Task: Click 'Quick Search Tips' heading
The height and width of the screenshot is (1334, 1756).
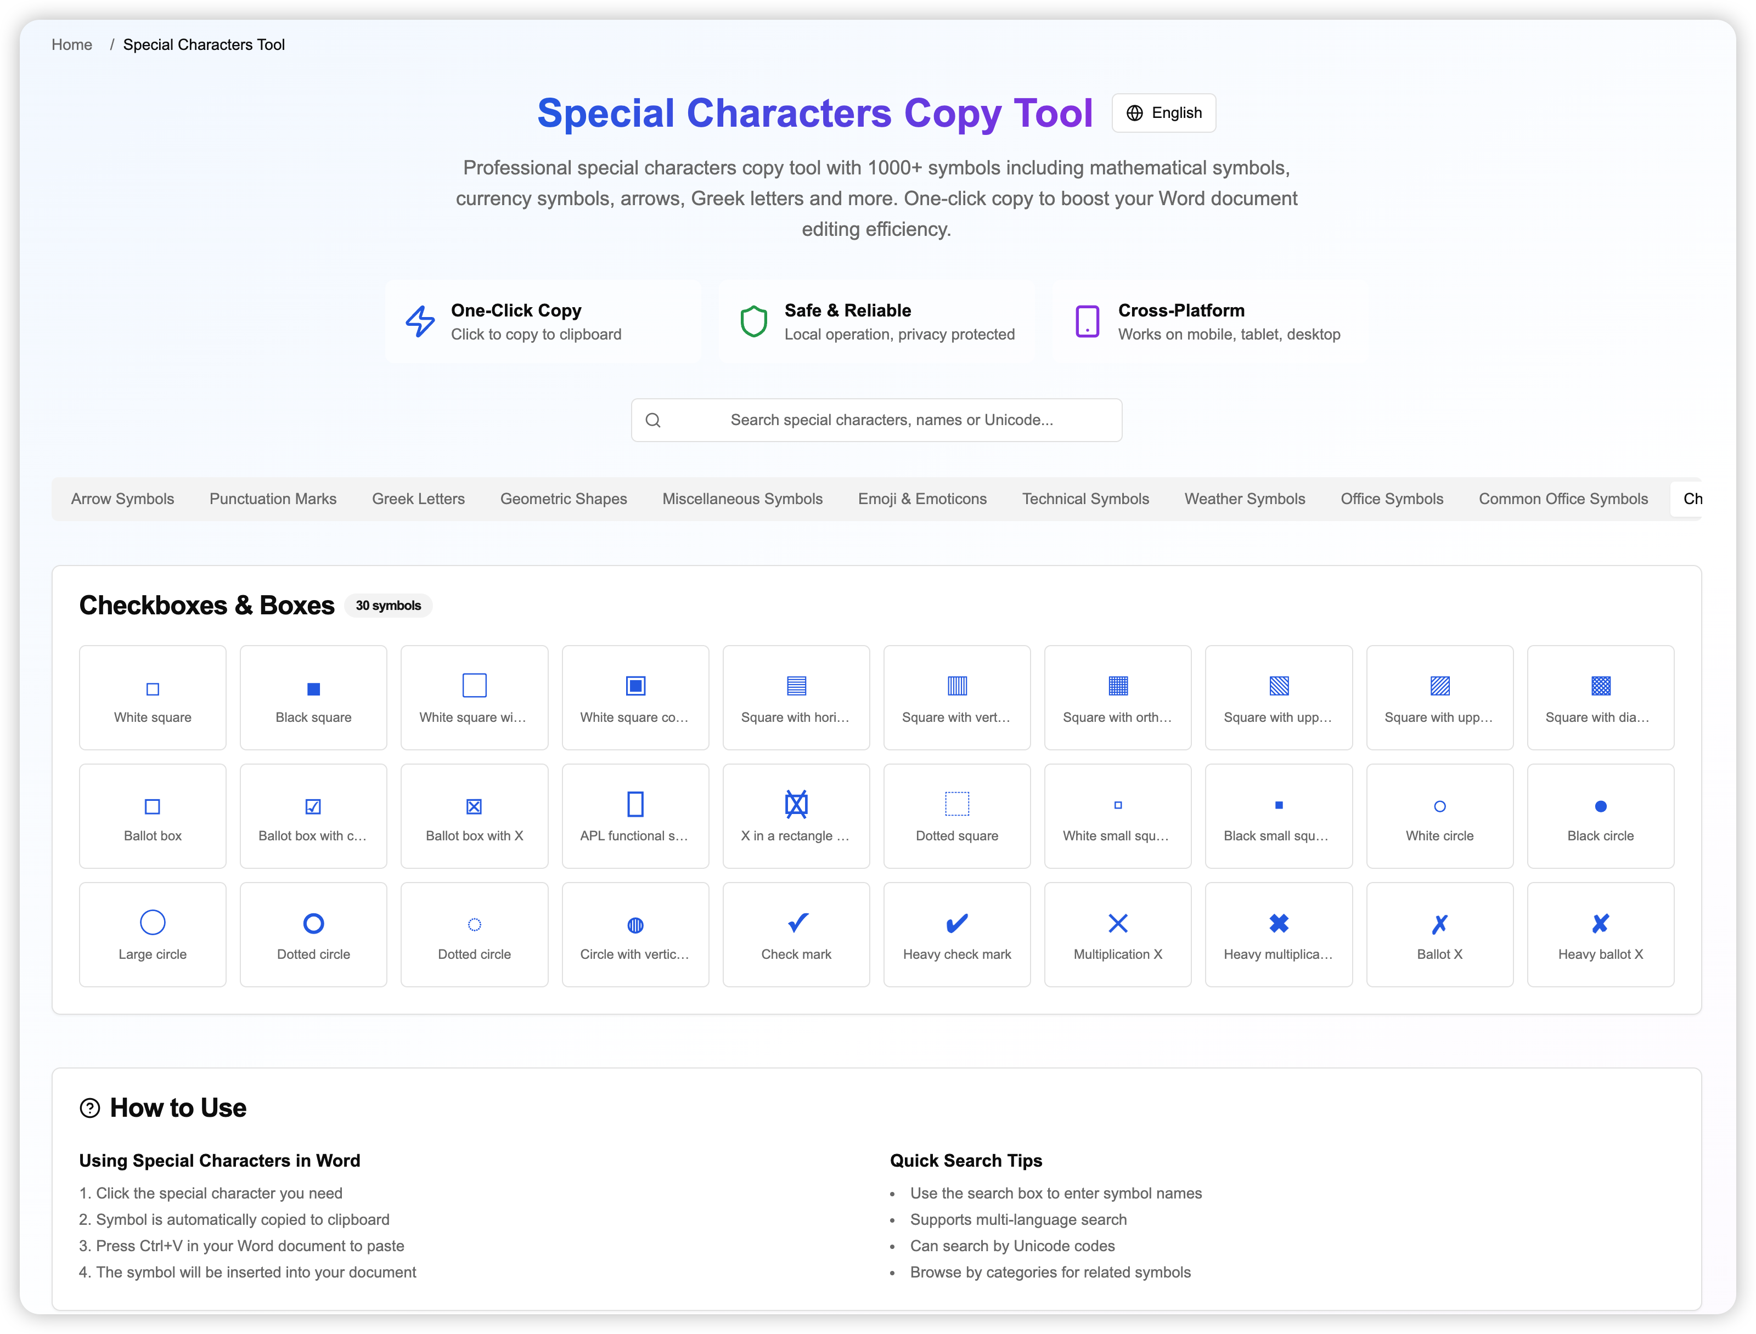Action: [x=966, y=1160]
